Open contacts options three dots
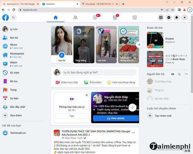 [x=186, y=74]
